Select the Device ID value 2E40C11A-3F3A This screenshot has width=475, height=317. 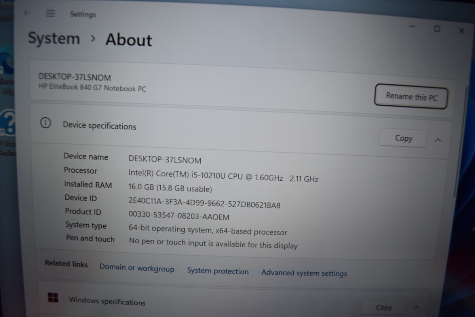[x=205, y=204]
